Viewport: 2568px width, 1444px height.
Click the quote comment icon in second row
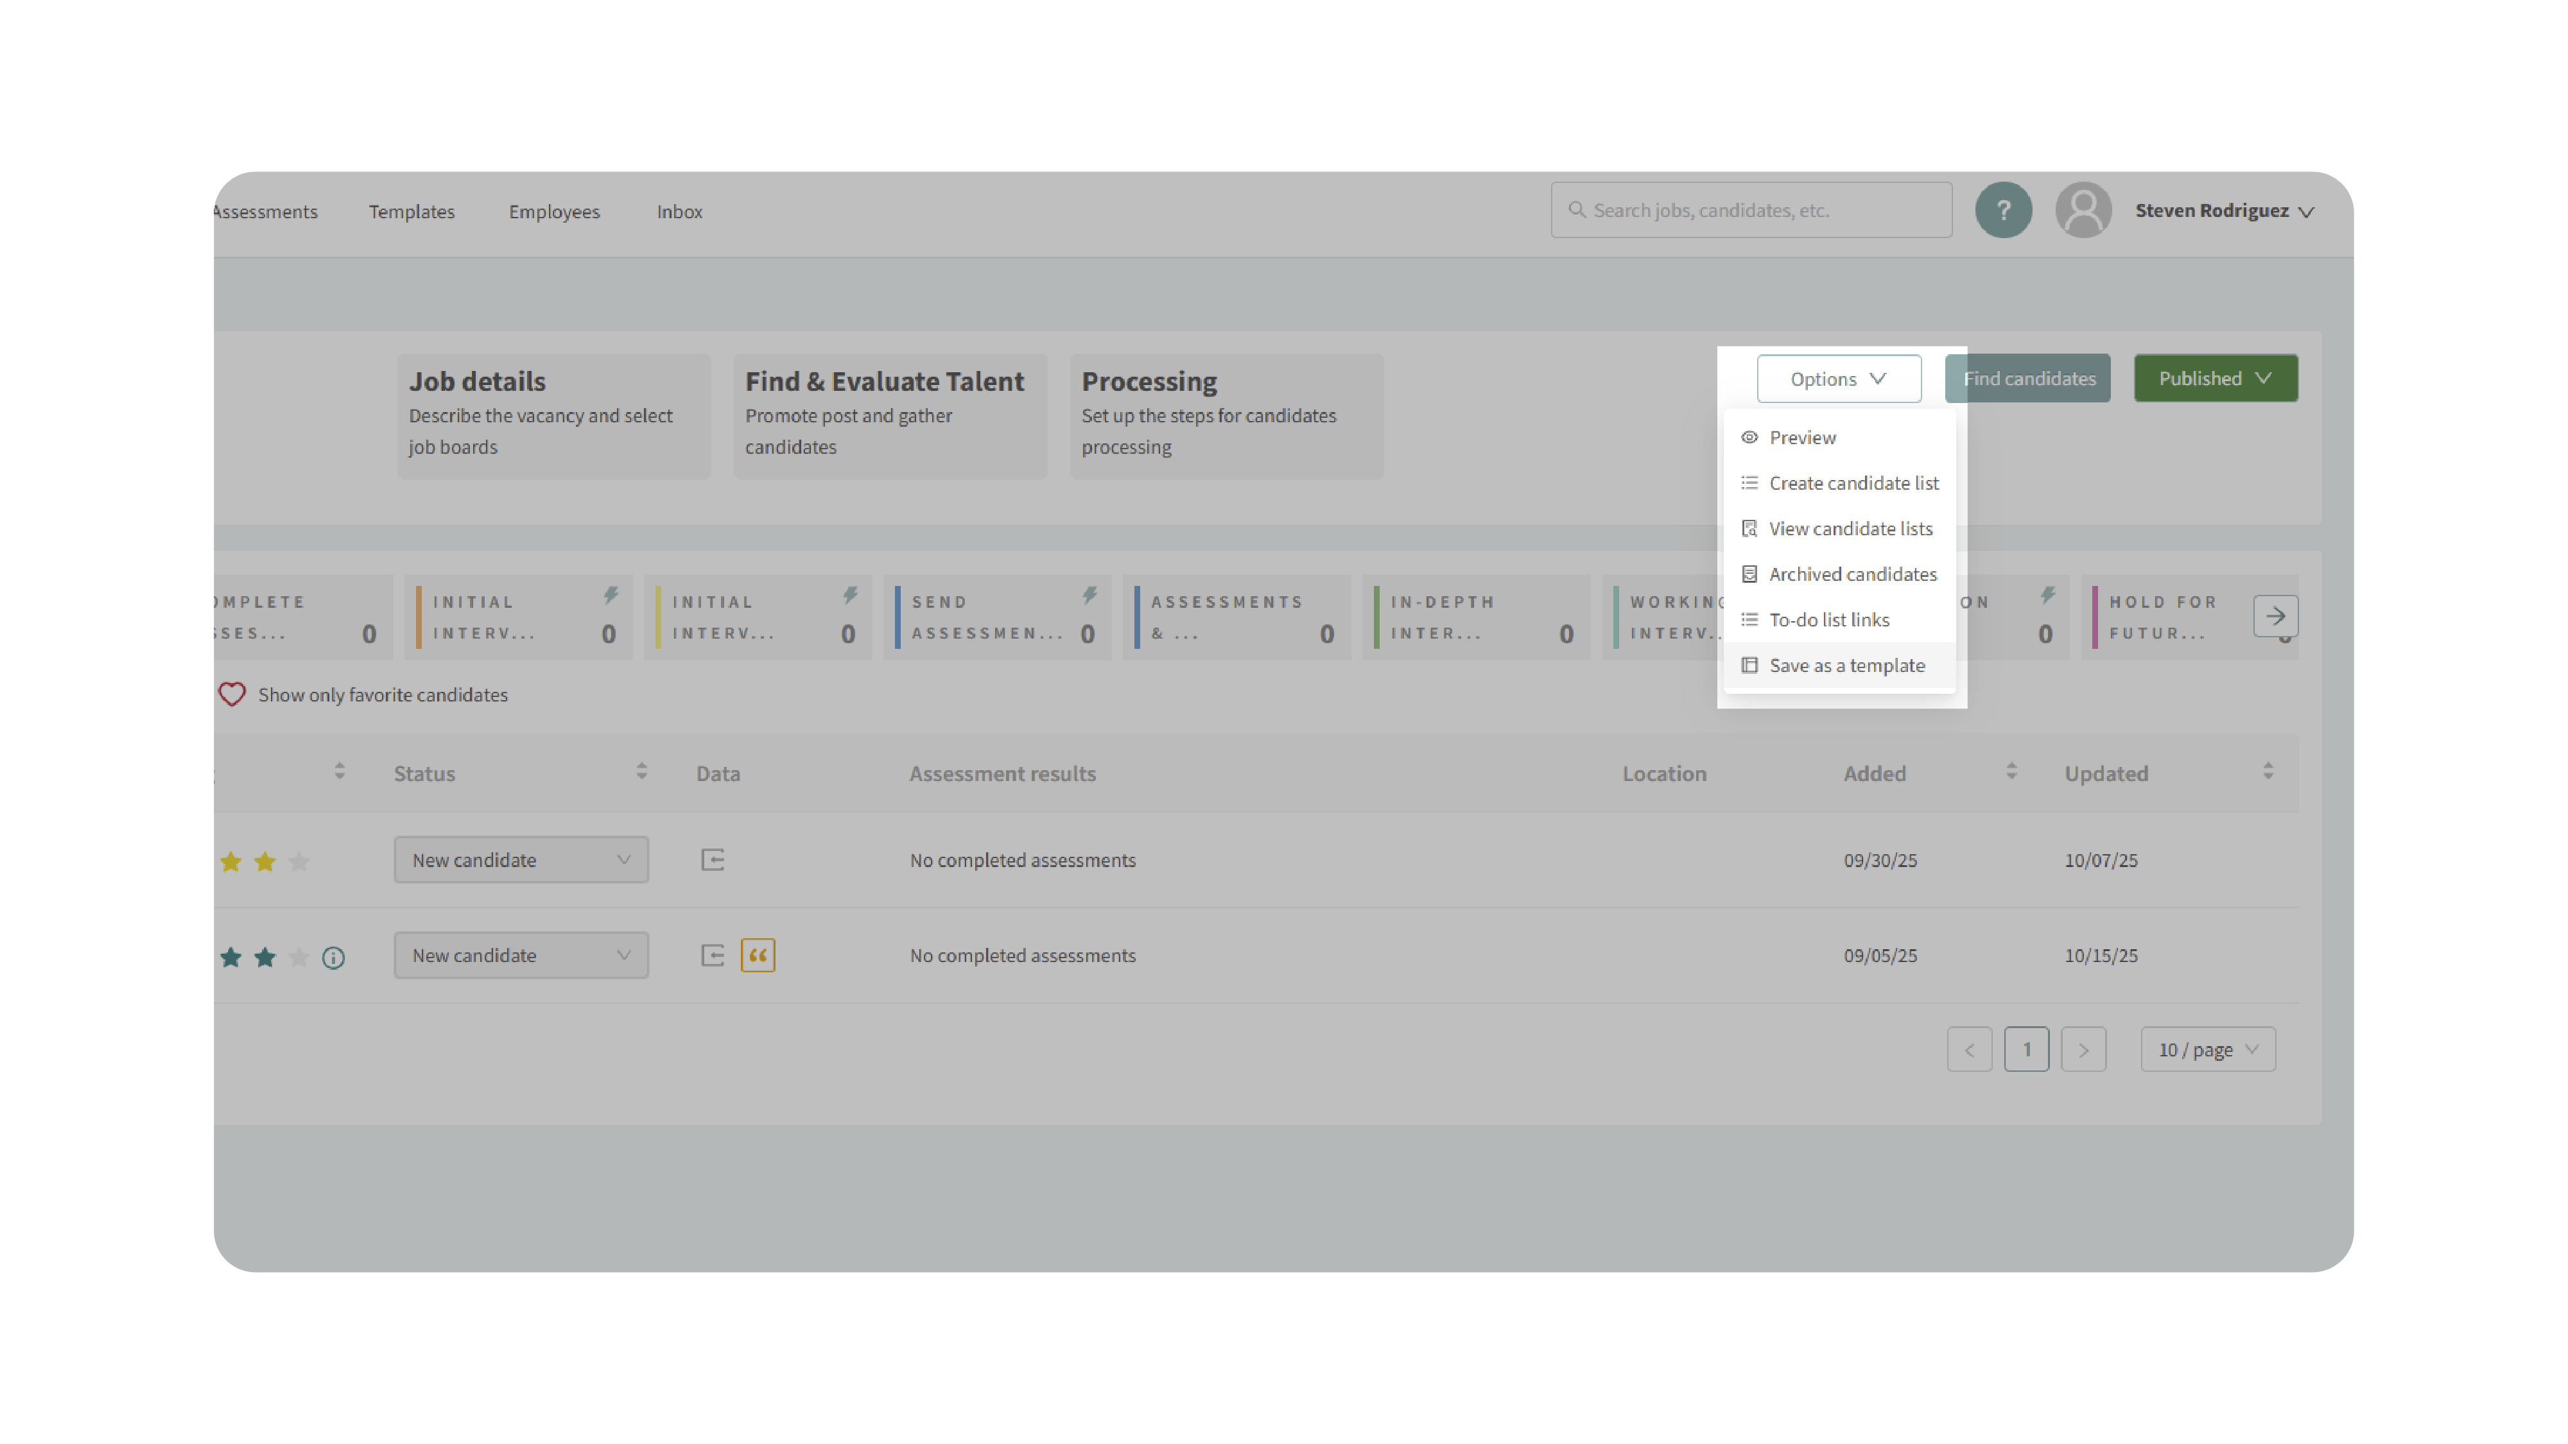click(758, 955)
